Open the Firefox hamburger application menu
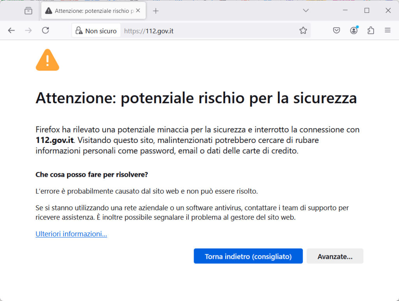The image size is (399, 301). click(387, 30)
